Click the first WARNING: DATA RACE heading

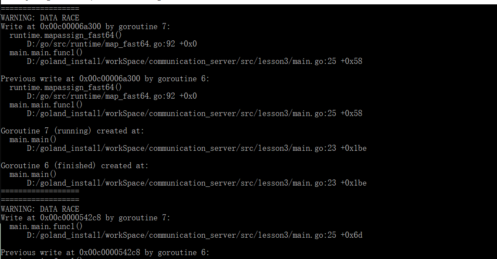click(x=40, y=18)
